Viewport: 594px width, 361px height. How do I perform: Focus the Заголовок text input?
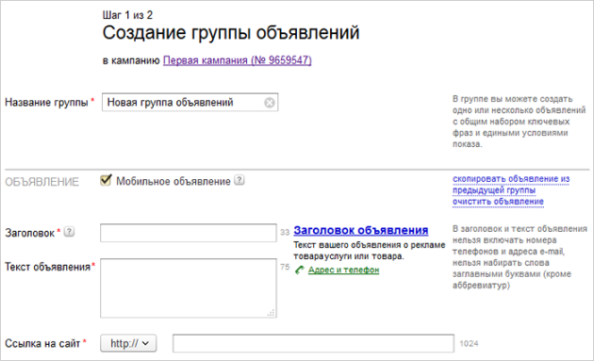click(189, 233)
